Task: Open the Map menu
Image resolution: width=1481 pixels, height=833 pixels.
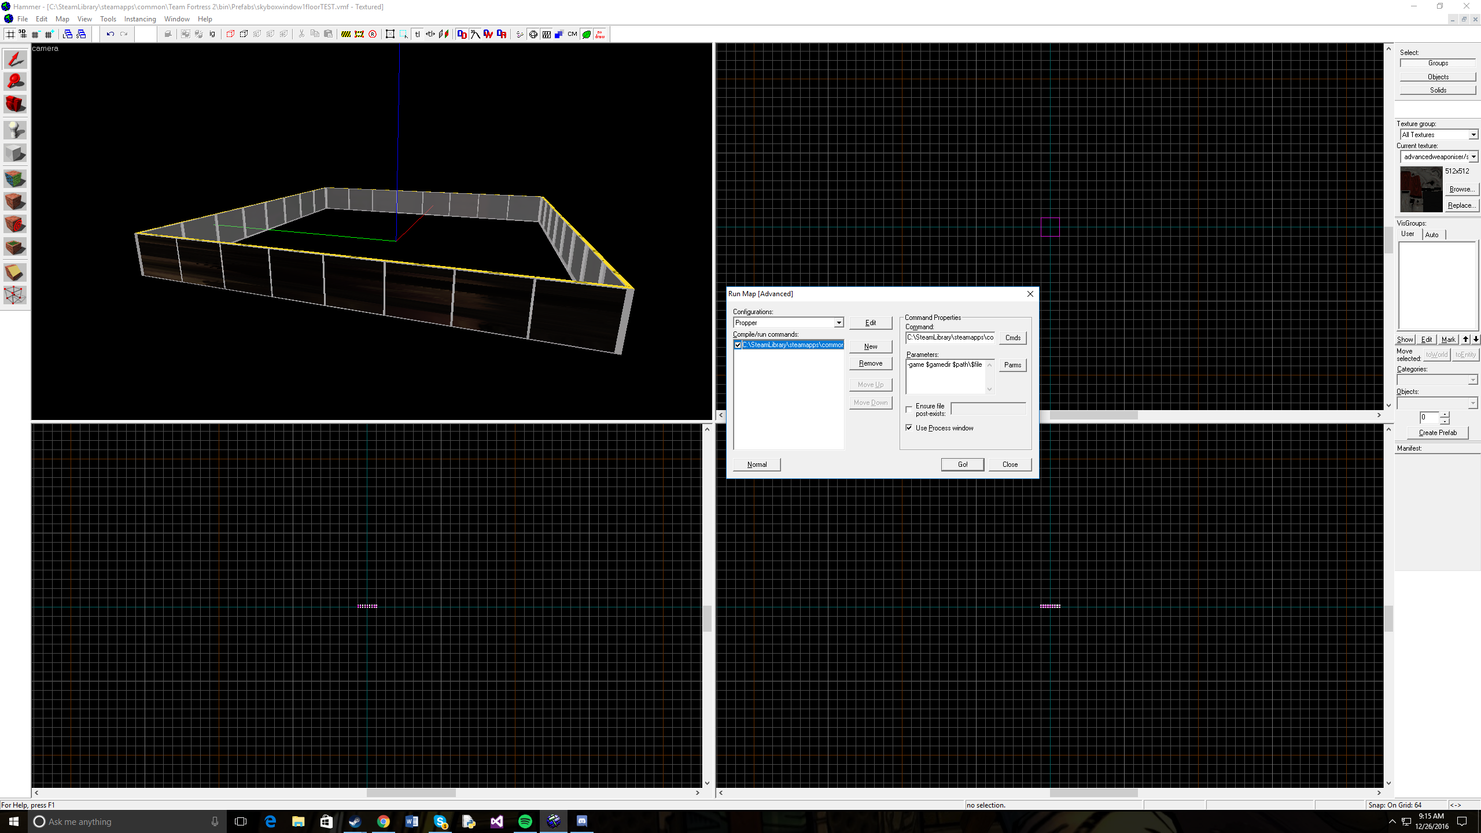Action: [x=62, y=19]
